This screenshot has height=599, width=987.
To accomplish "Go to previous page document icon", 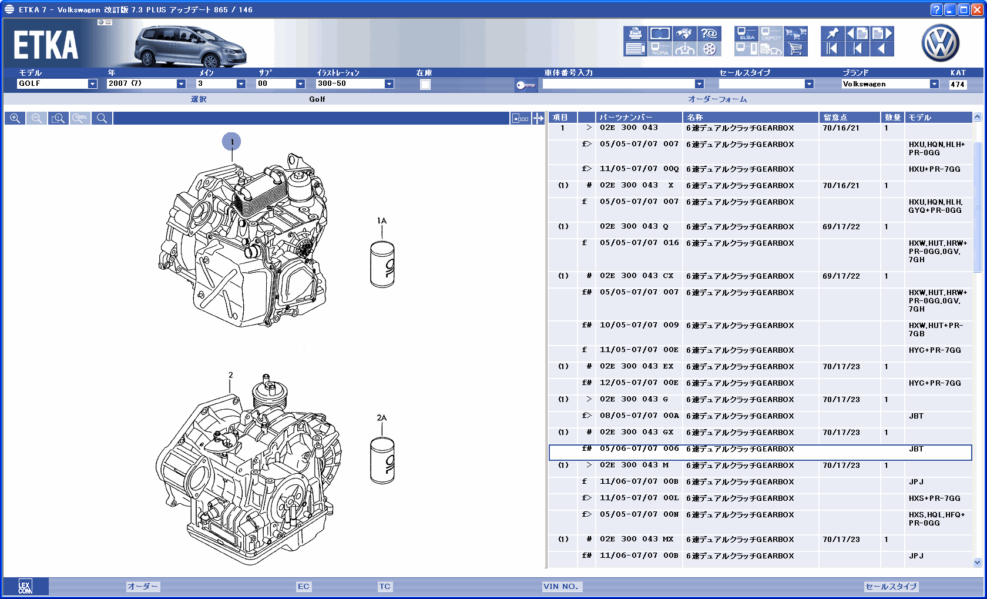I will point(857,34).
